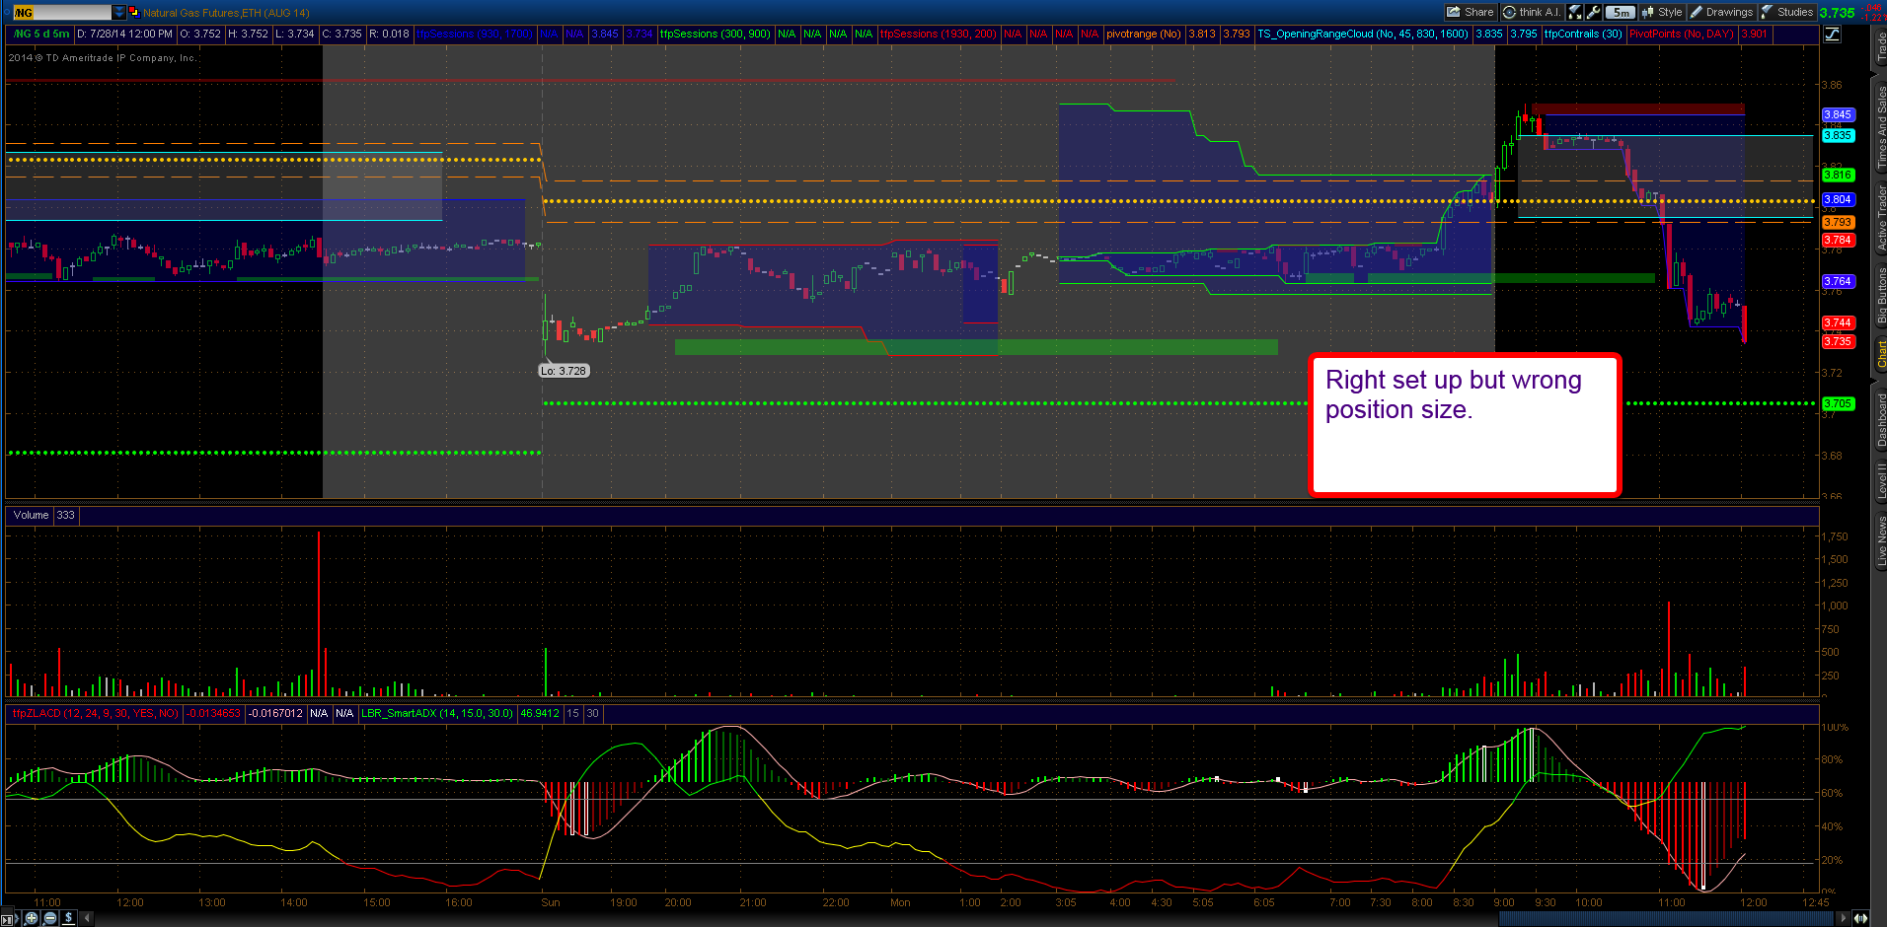This screenshot has width=1887, height=927.
Task: Click the Volume study label
Action: point(31,516)
